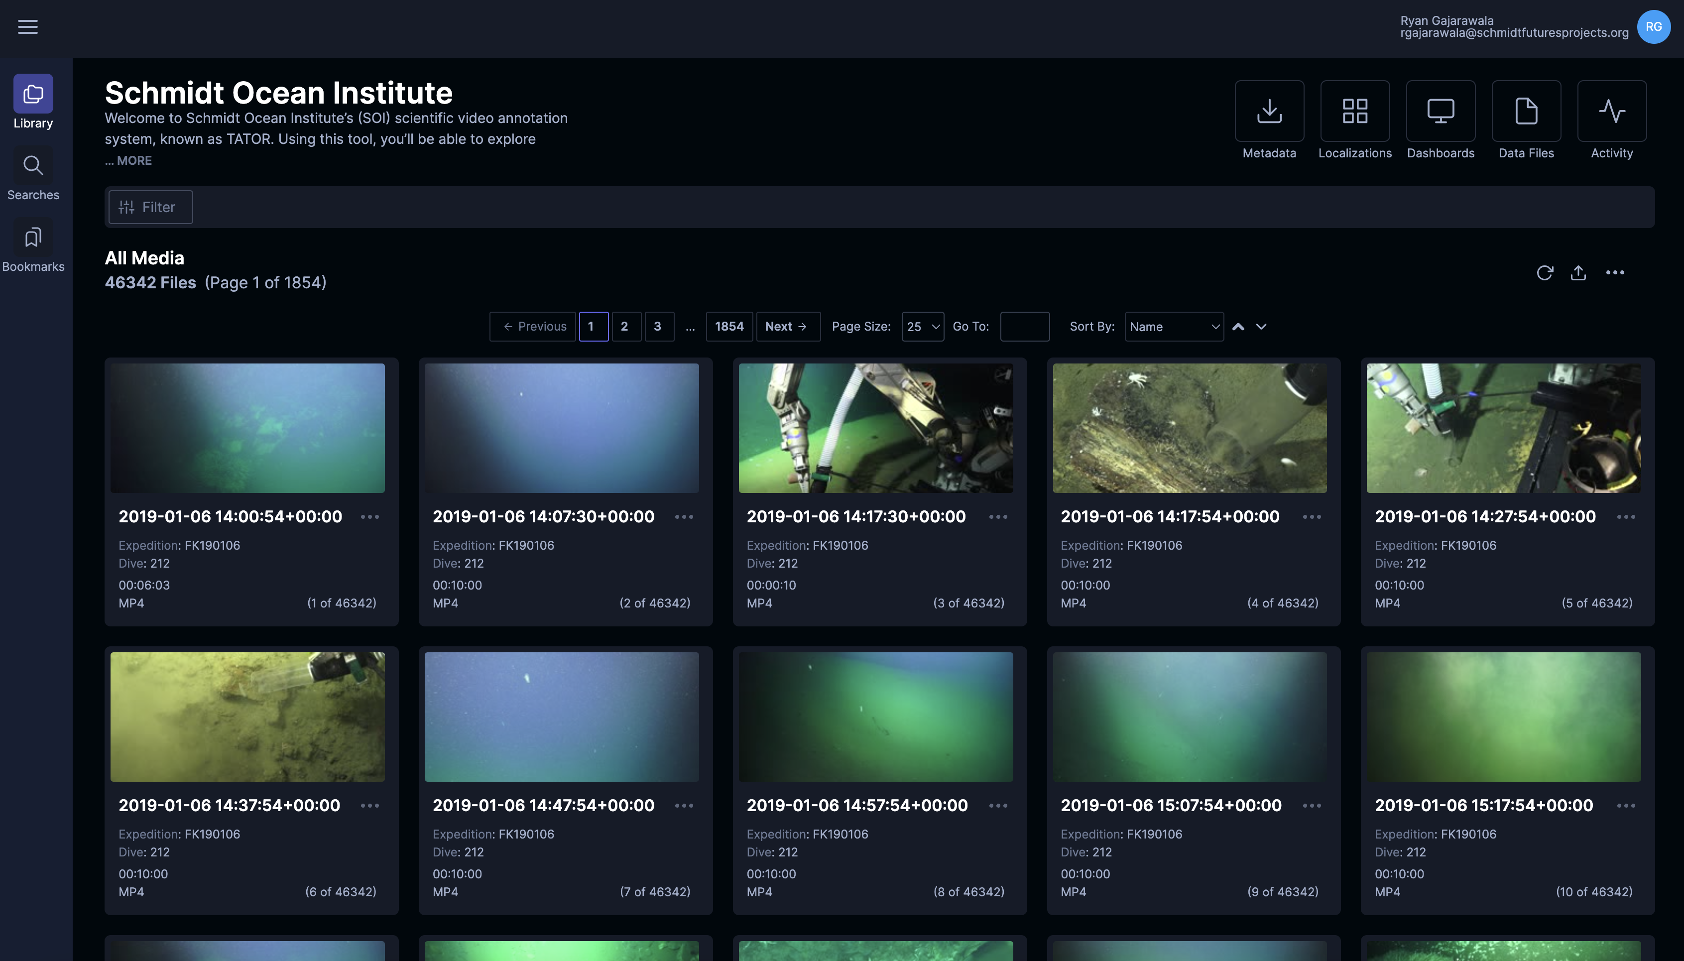
Task: Open Searches in the sidebar
Action: coord(33,176)
